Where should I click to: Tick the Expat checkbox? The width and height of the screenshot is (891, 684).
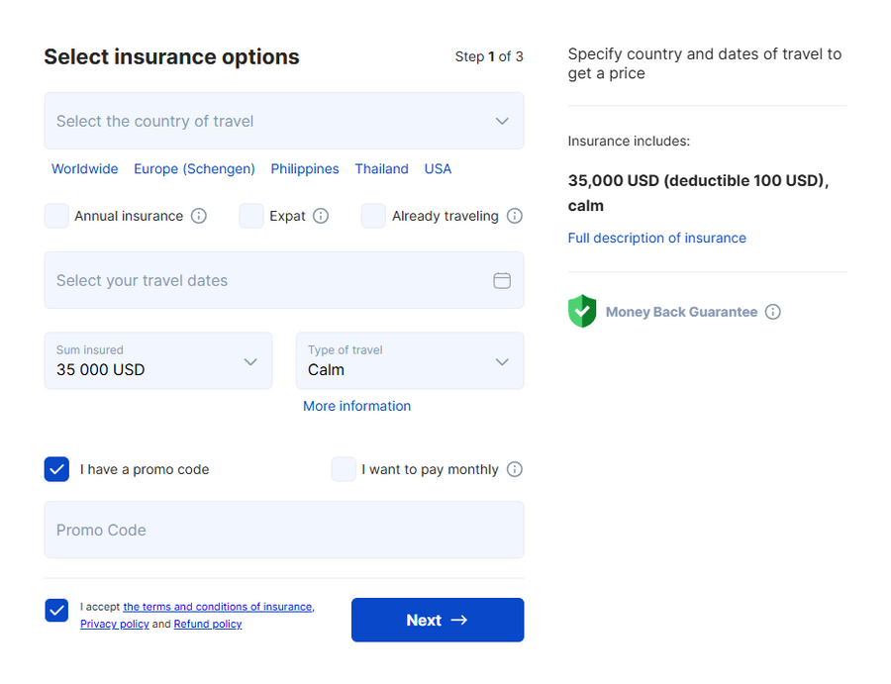pos(251,216)
